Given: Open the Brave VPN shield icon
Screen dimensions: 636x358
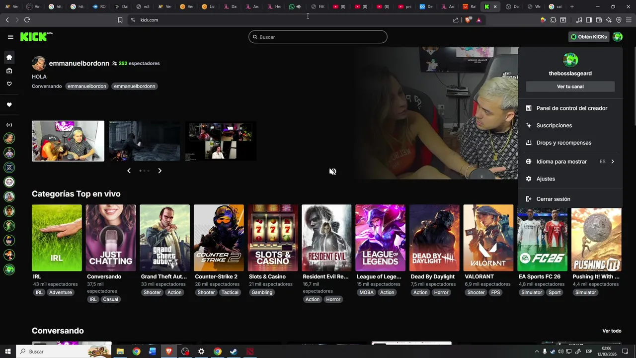Looking at the screenshot, I should click(619, 20).
